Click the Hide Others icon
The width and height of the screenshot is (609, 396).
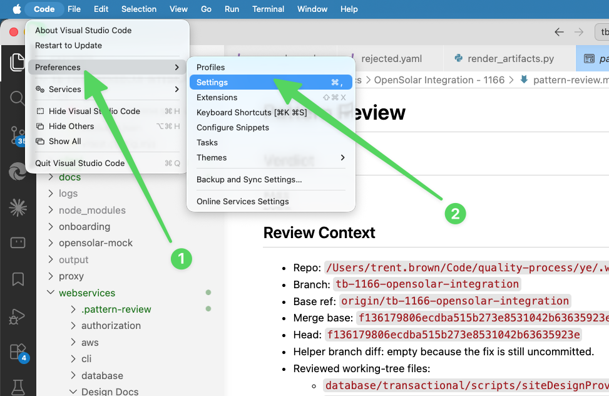tap(40, 126)
